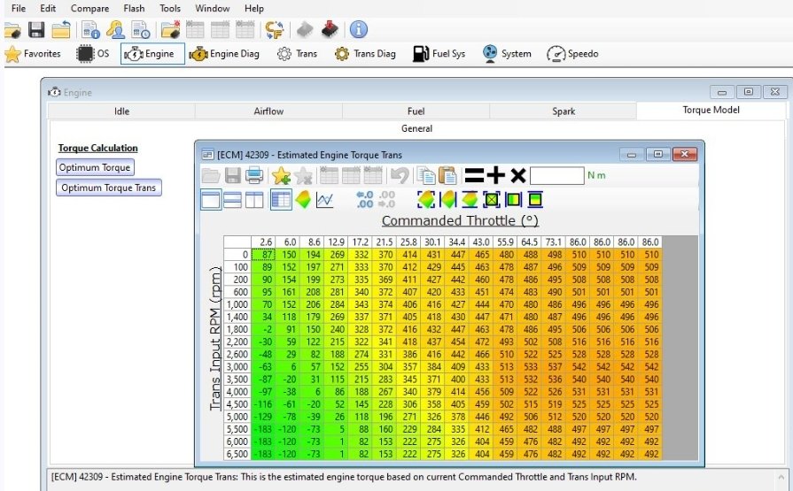The width and height of the screenshot is (793, 491).
Task: Select the single pane layout icon
Action: tap(211, 200)
